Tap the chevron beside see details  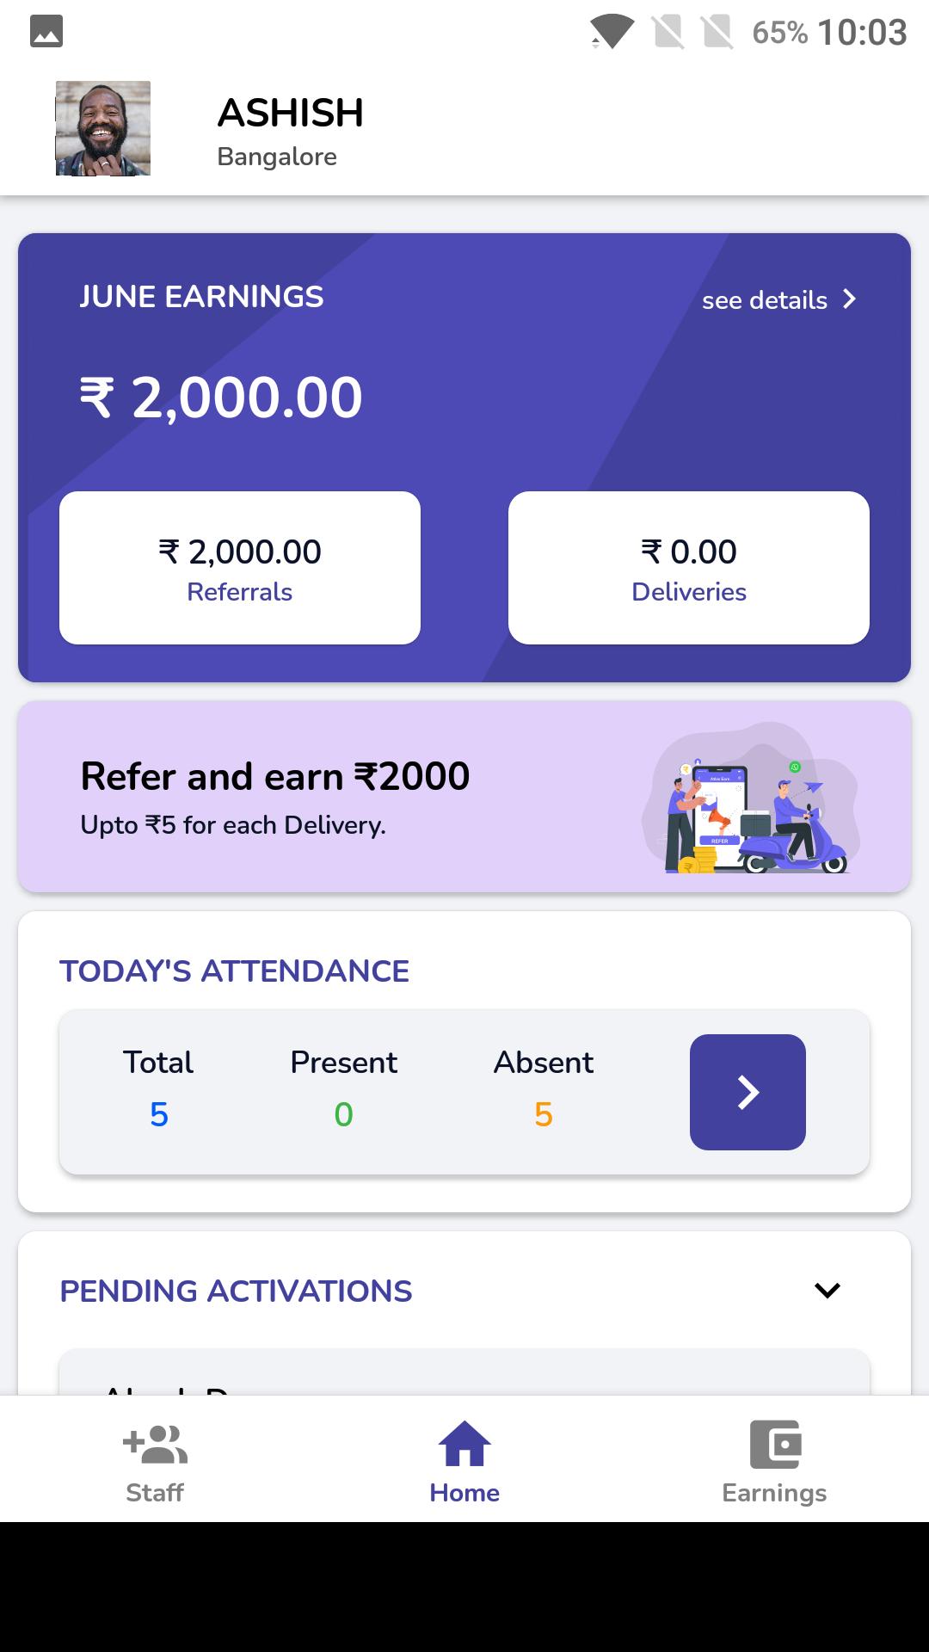coord(850,299)
